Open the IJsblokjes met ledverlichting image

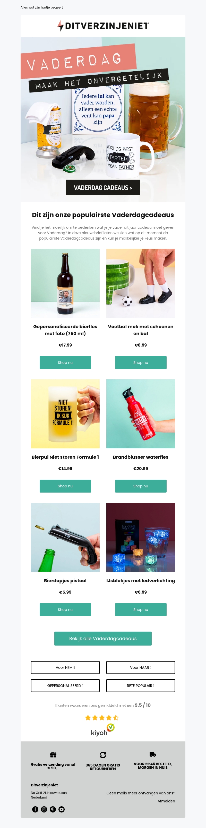[x=141, y=537]
